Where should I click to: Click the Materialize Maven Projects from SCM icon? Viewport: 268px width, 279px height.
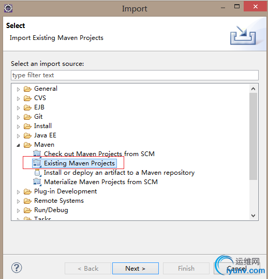[37, 182]
